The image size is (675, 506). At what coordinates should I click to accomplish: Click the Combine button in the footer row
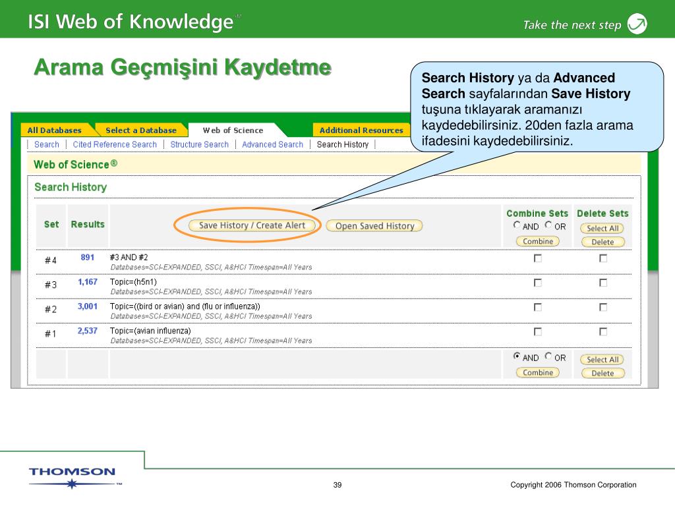(x=538, y=373)
